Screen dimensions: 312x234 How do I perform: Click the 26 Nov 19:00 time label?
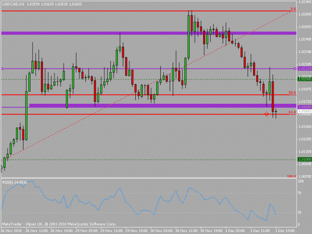point(61,231)
